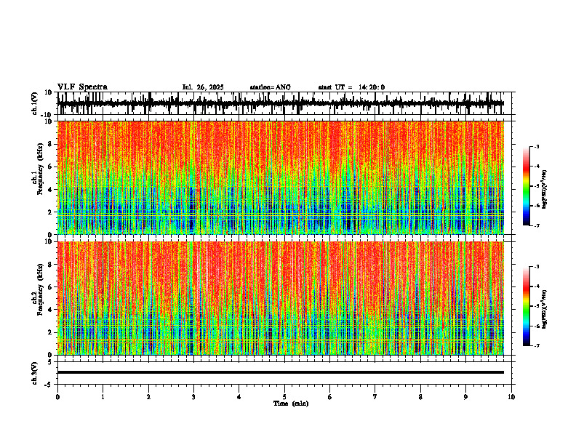
Task: Click the time axis tick label '5'
Action: pos(284,397)
